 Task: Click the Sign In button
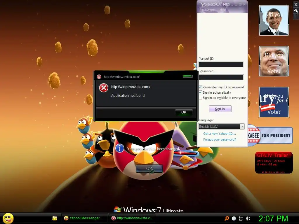[220, 109]
